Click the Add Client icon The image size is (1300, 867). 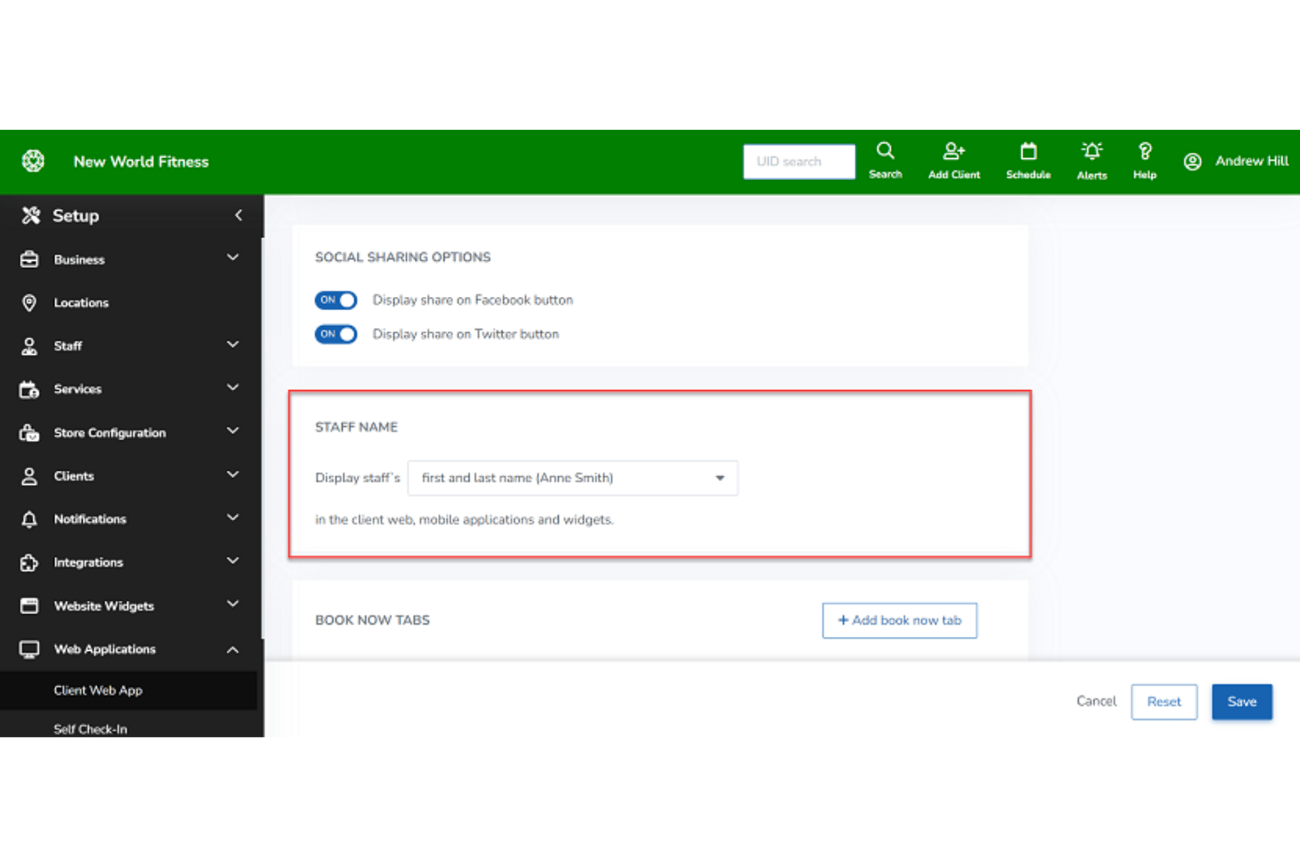954,151
